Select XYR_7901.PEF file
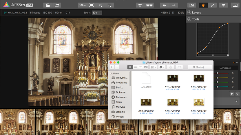Screen dimensions: 241x135 tap(172, 106)
